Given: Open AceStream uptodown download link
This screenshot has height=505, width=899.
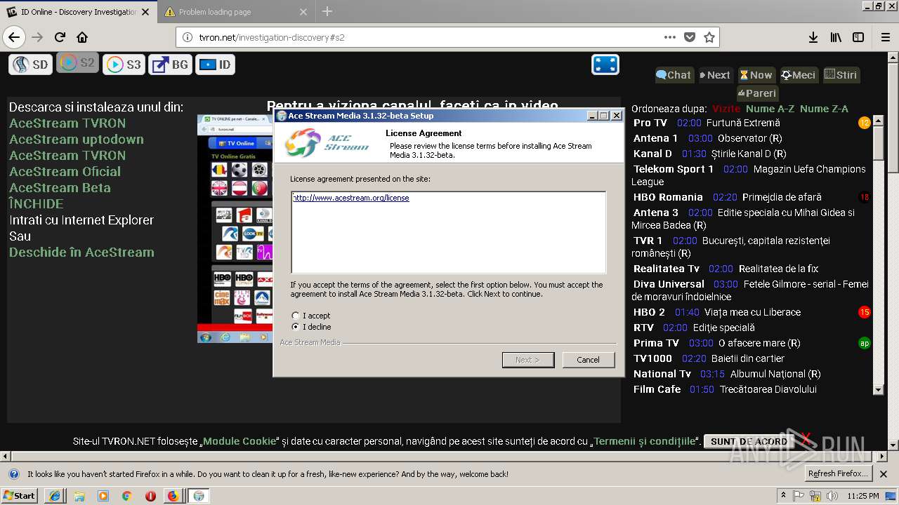Looking at the screenshot, I should pos(77,140).
